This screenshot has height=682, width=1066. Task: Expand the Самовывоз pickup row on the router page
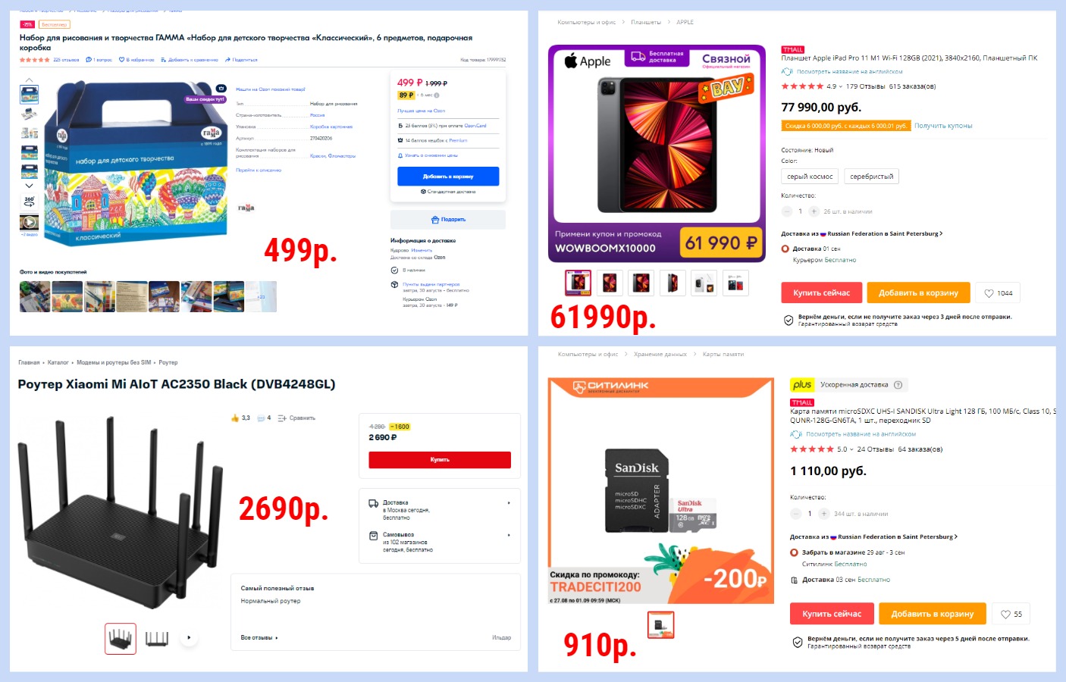pos(440,542)
